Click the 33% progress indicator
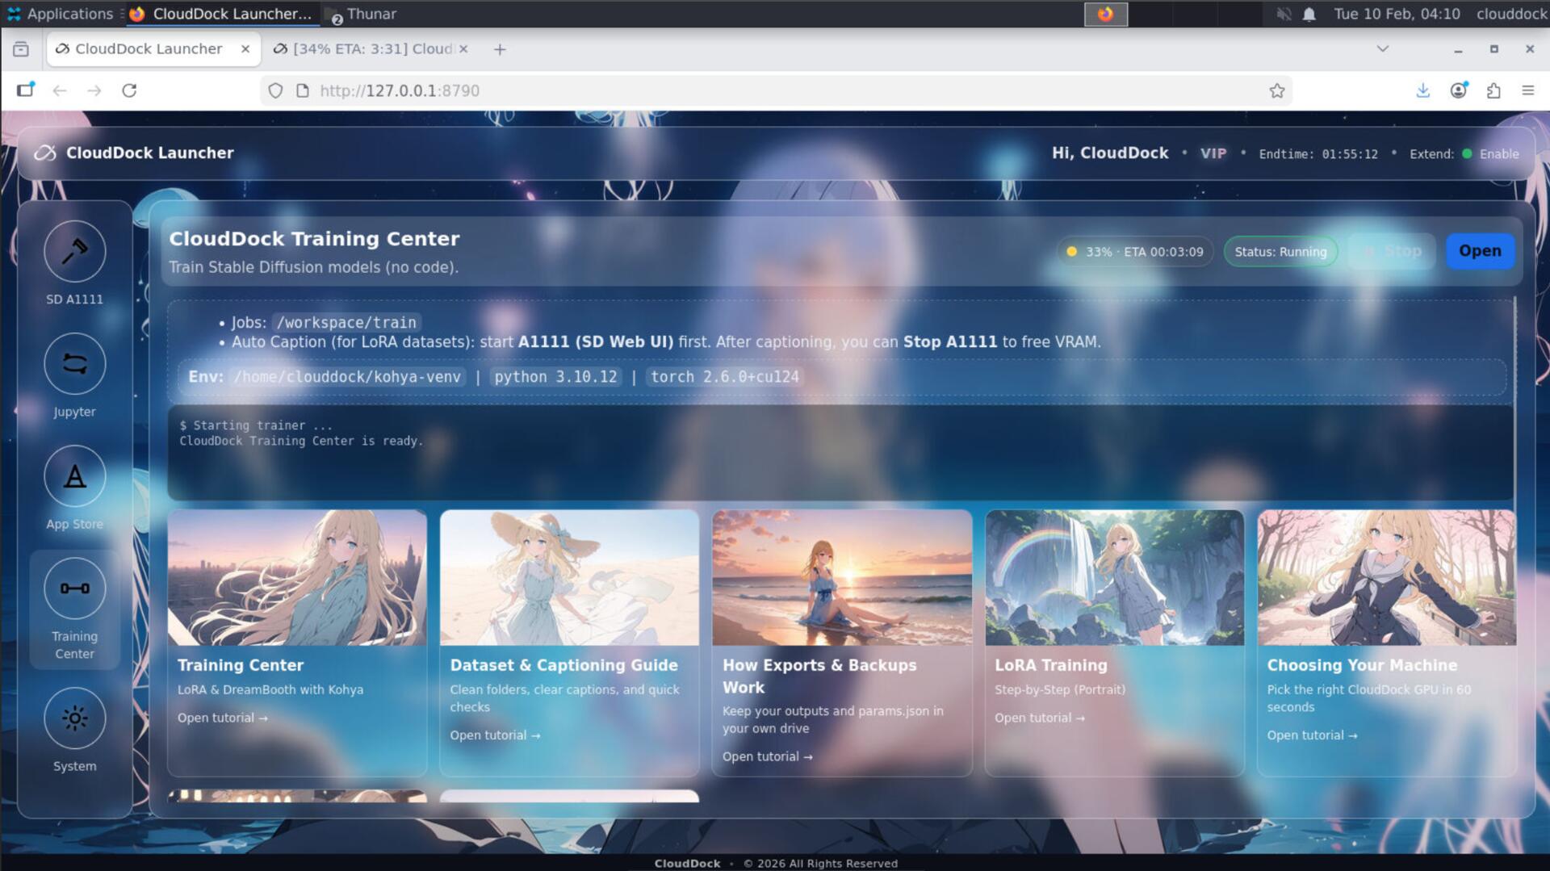The width and height of the screenshot is (1550, 871). point(1133,251)
